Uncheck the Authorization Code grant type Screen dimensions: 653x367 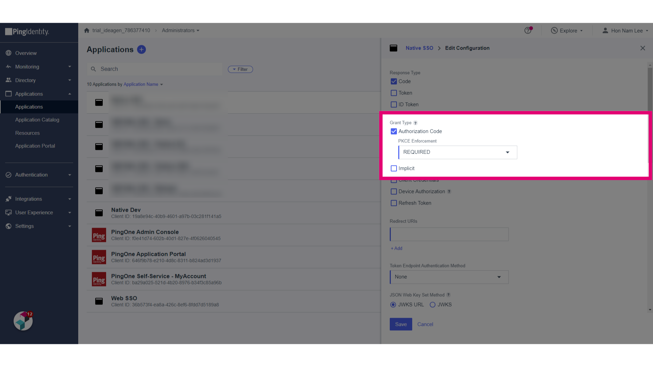coord(394,132)
